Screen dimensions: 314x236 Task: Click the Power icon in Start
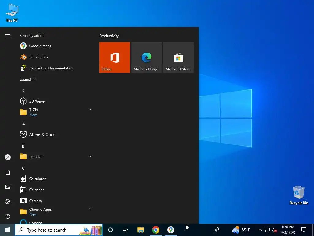[x=8, y=216]
